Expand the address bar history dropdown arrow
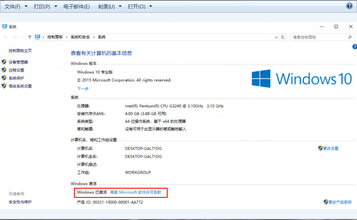The image size is (357, 220). (276, 37)
